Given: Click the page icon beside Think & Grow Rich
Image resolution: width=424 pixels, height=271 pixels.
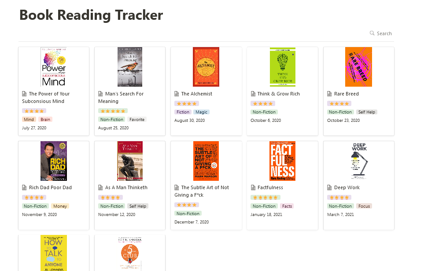Looking at the screenshot, I should click(253, 94).
